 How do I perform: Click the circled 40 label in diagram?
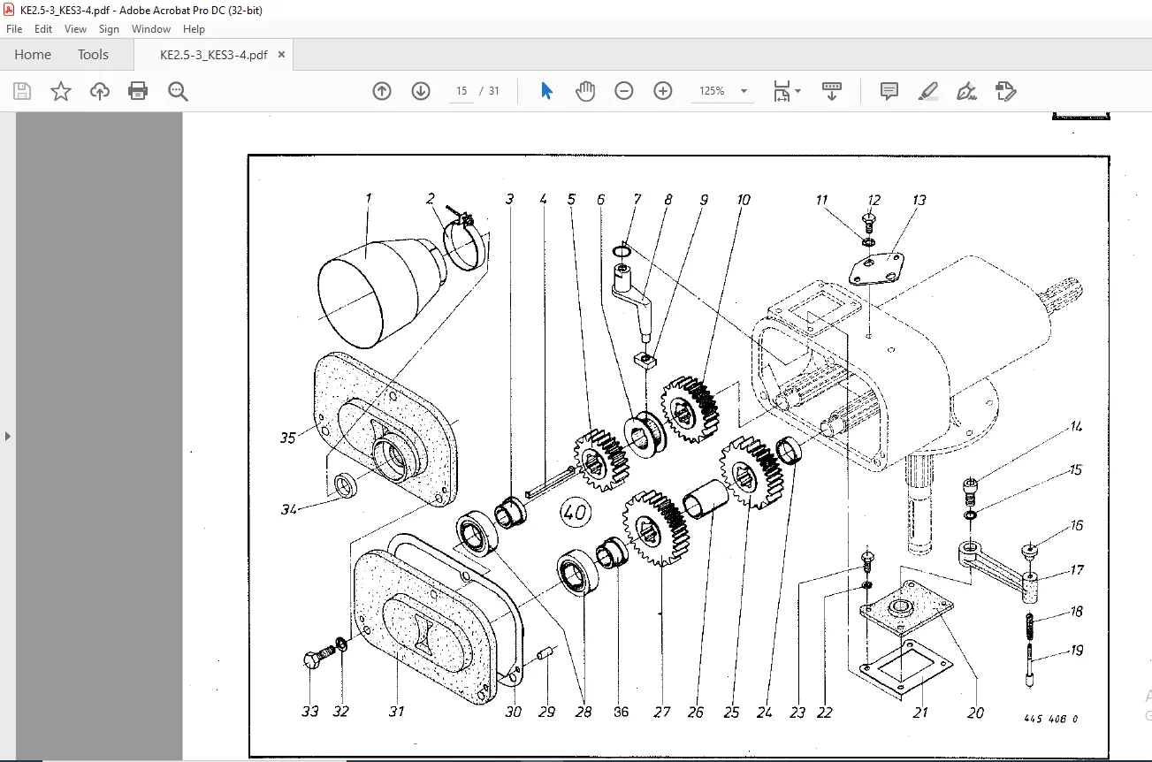[x=575, y=512]
